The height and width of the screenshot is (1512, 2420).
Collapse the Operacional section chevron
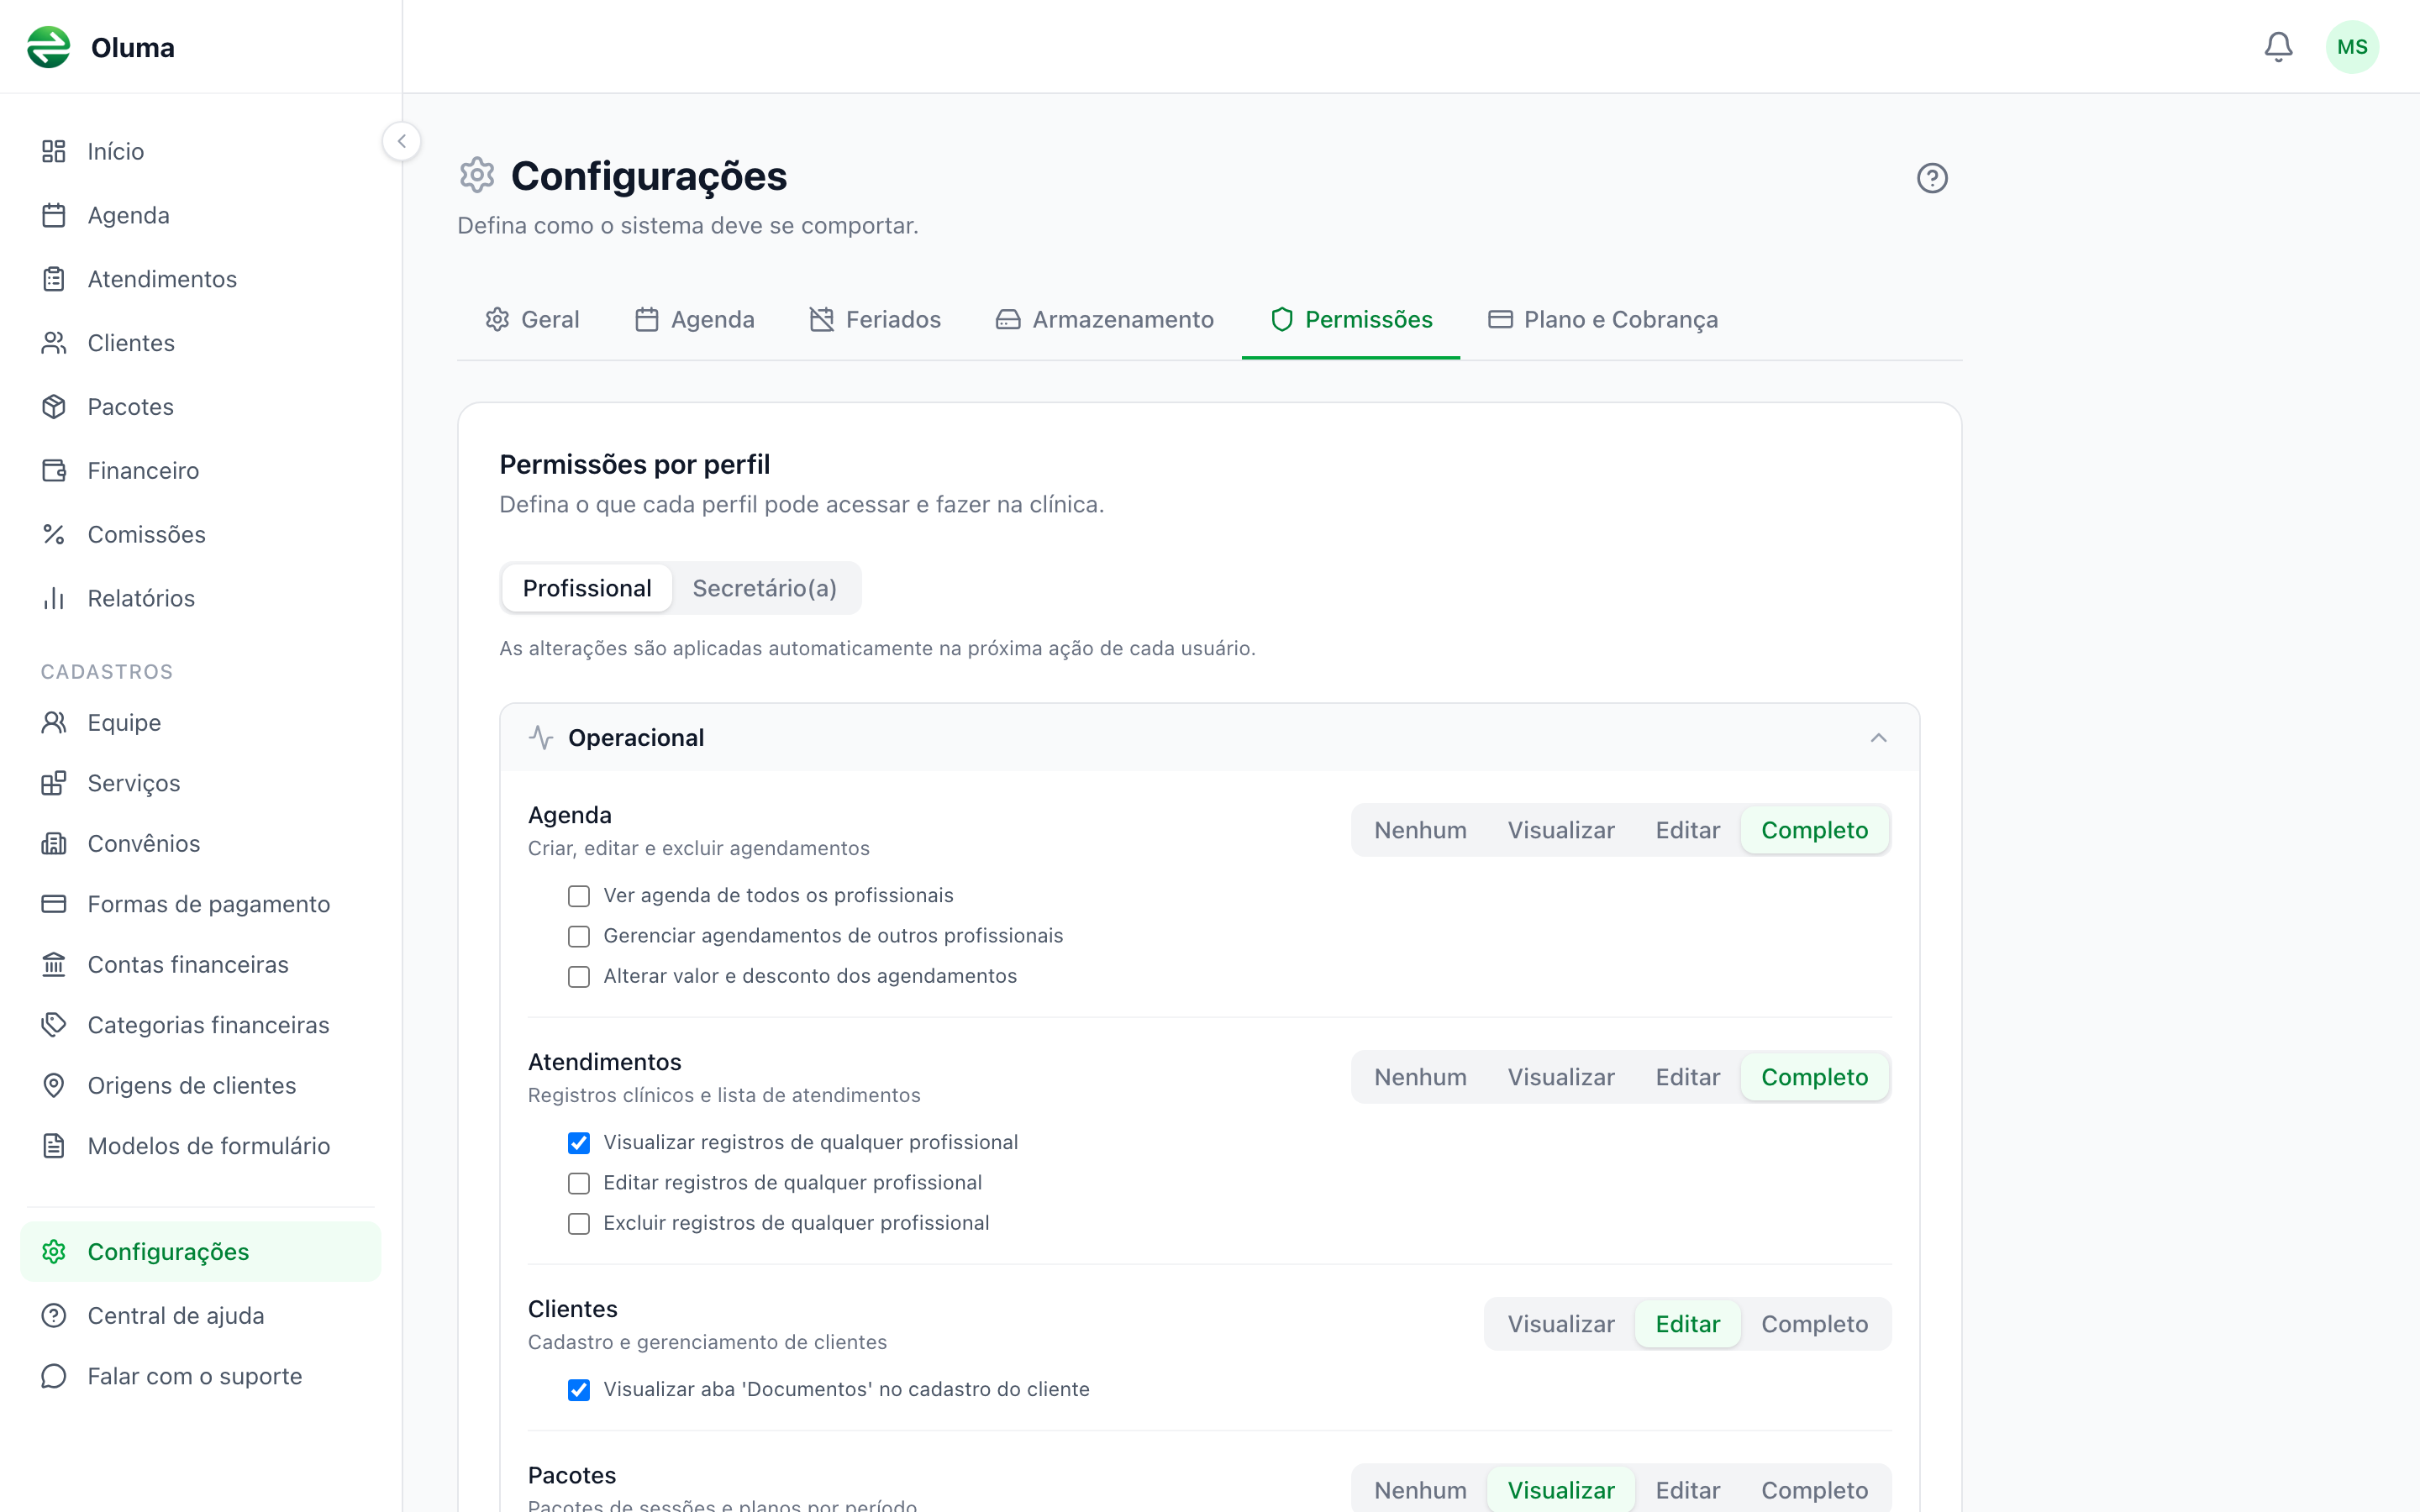coord(1878,738)
